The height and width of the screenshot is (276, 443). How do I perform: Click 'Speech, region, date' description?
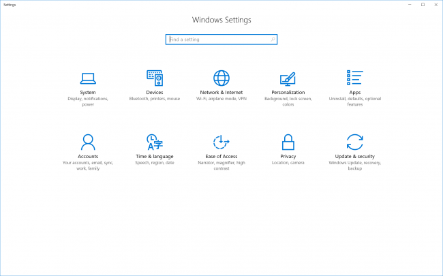155,163
